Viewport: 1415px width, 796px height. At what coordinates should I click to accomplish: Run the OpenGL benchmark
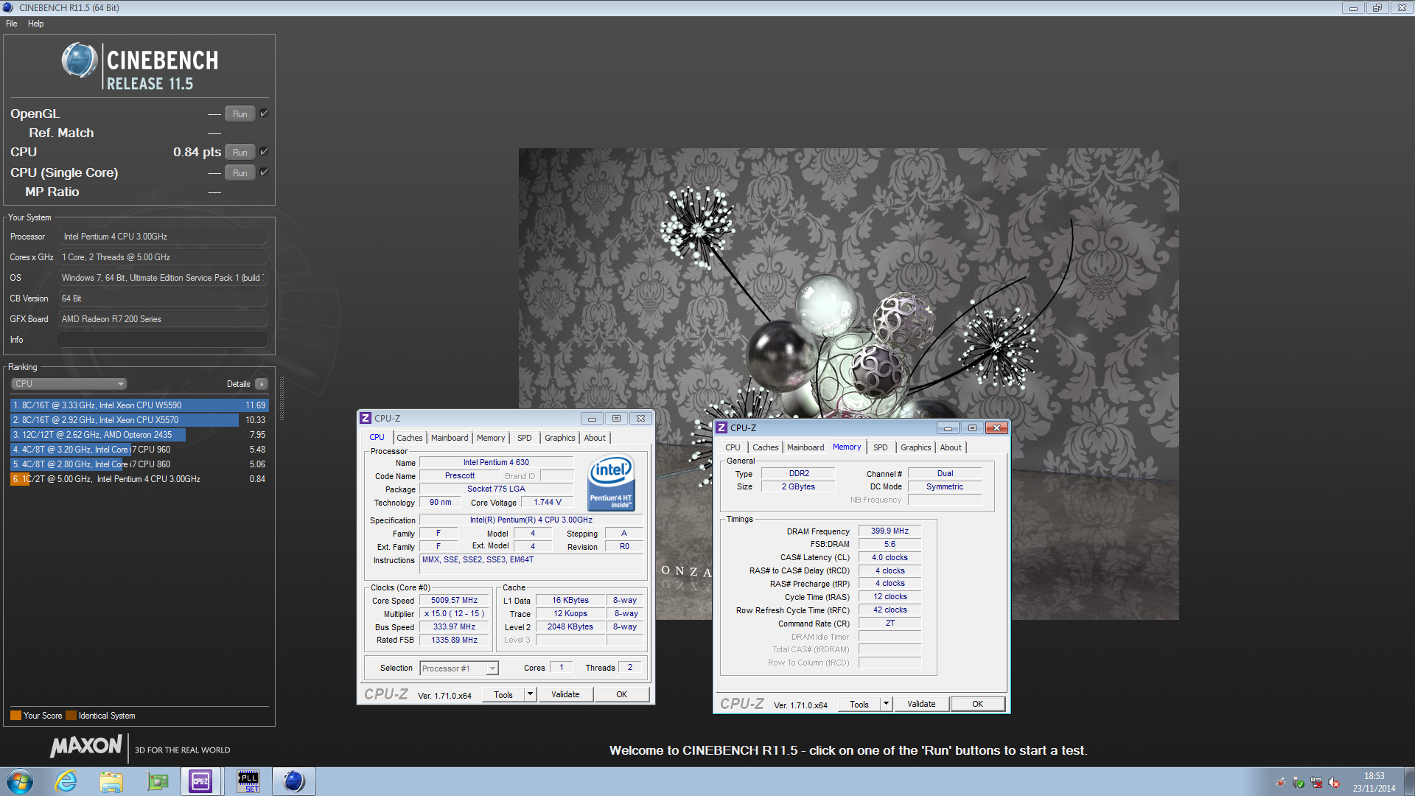point(240,114)
